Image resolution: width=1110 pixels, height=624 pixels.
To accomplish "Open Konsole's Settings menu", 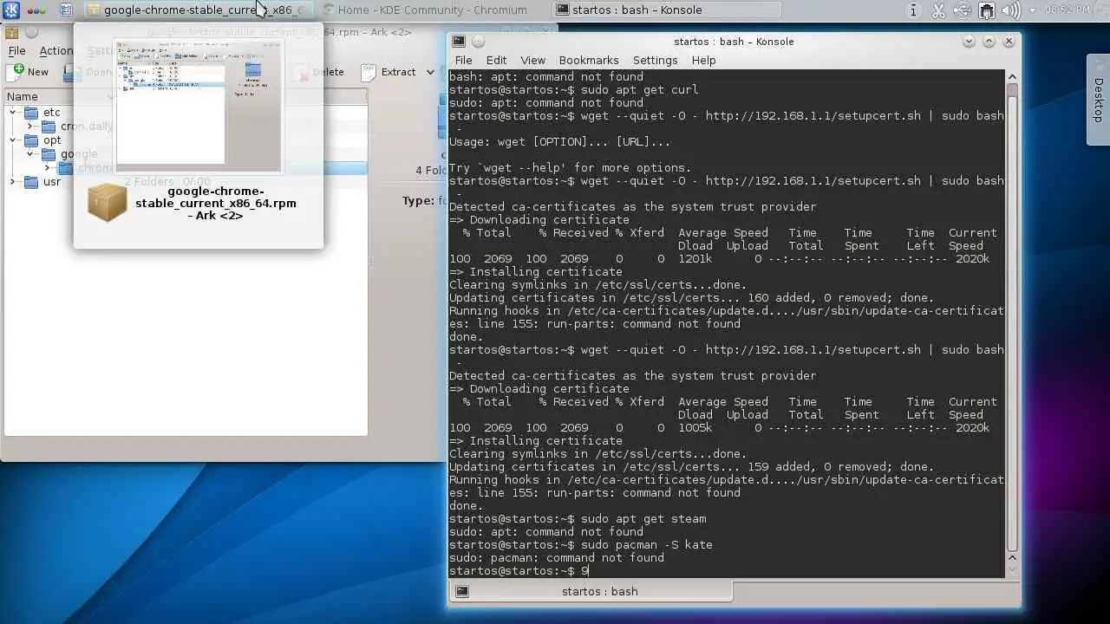I will pyautogui.click(x=655, y=60).
